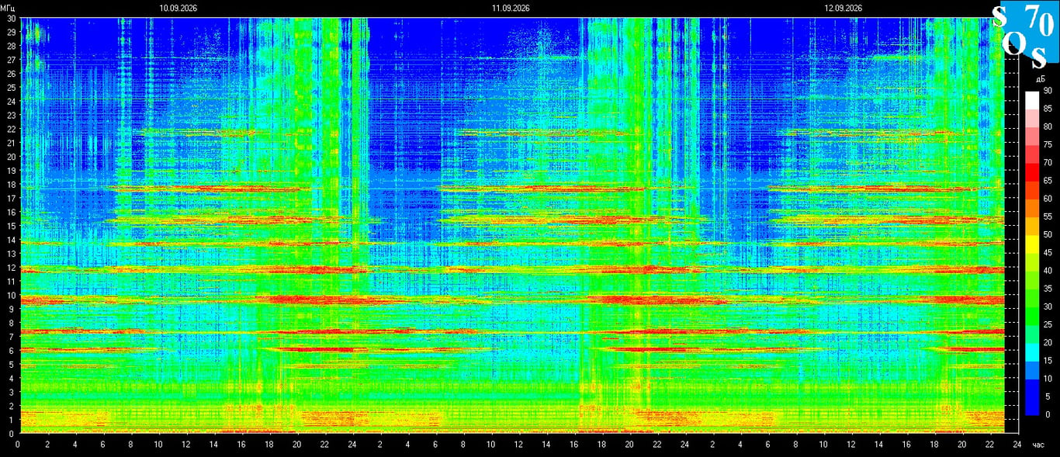Click the 11 label on the MHz frequency axis

tap(11, 281)
